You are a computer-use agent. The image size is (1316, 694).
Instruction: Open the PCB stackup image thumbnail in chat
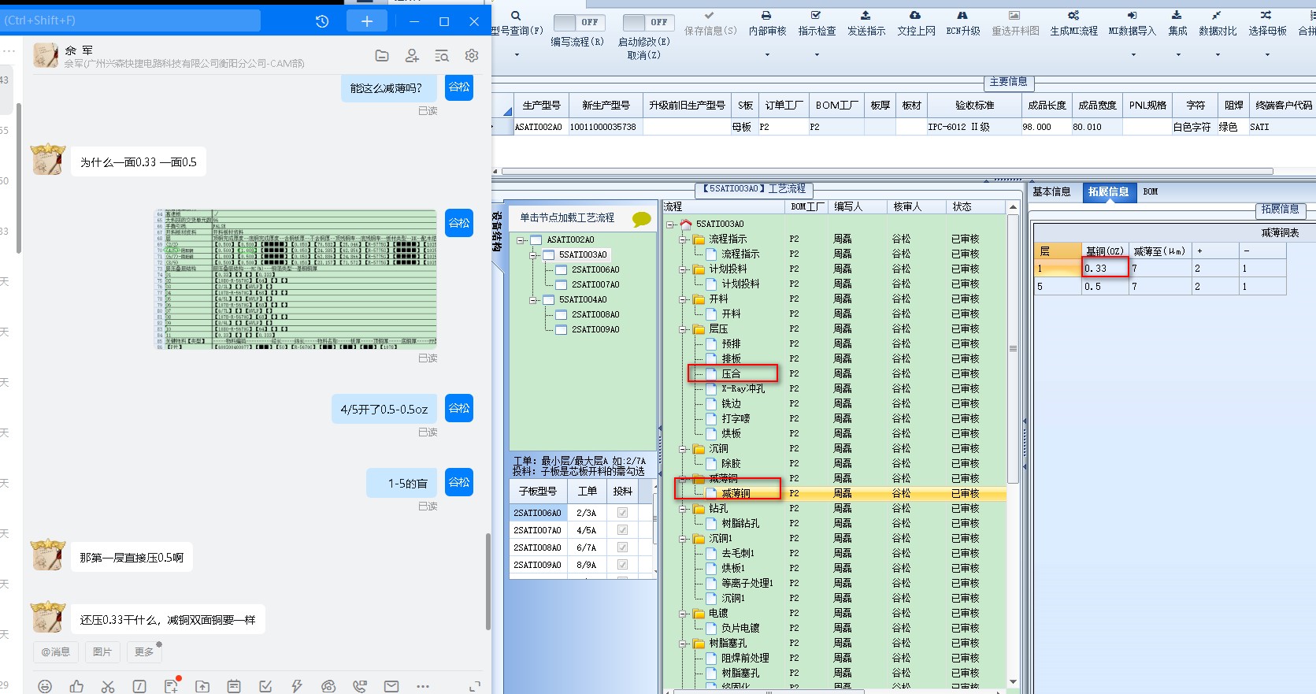click(295, 279)
